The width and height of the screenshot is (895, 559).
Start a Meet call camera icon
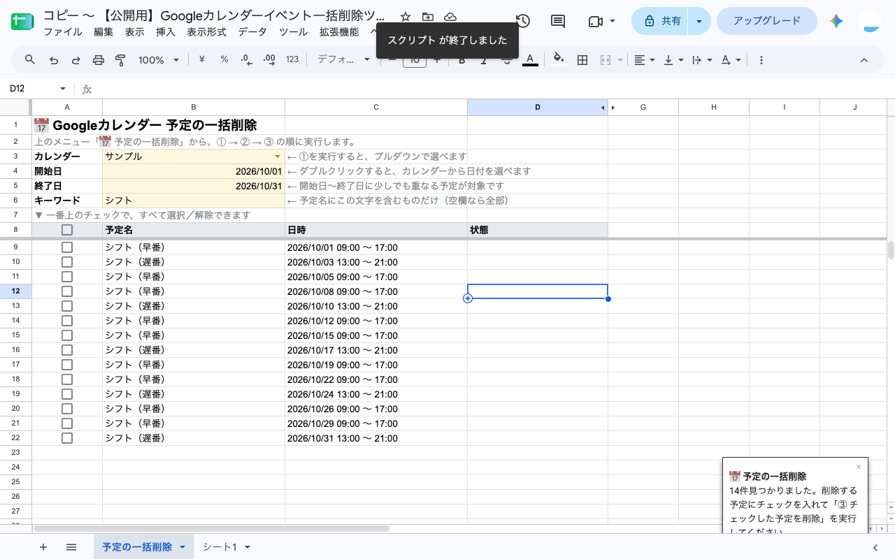click(x=596, y=21)
